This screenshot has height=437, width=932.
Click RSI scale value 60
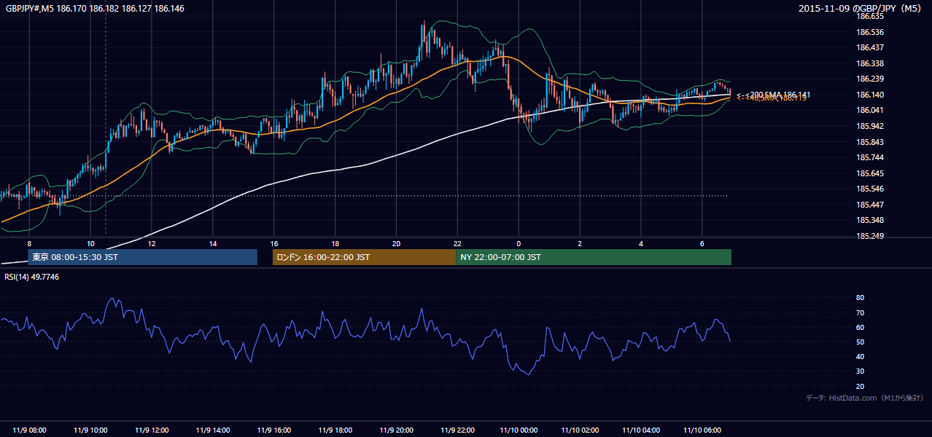(860, 327)
